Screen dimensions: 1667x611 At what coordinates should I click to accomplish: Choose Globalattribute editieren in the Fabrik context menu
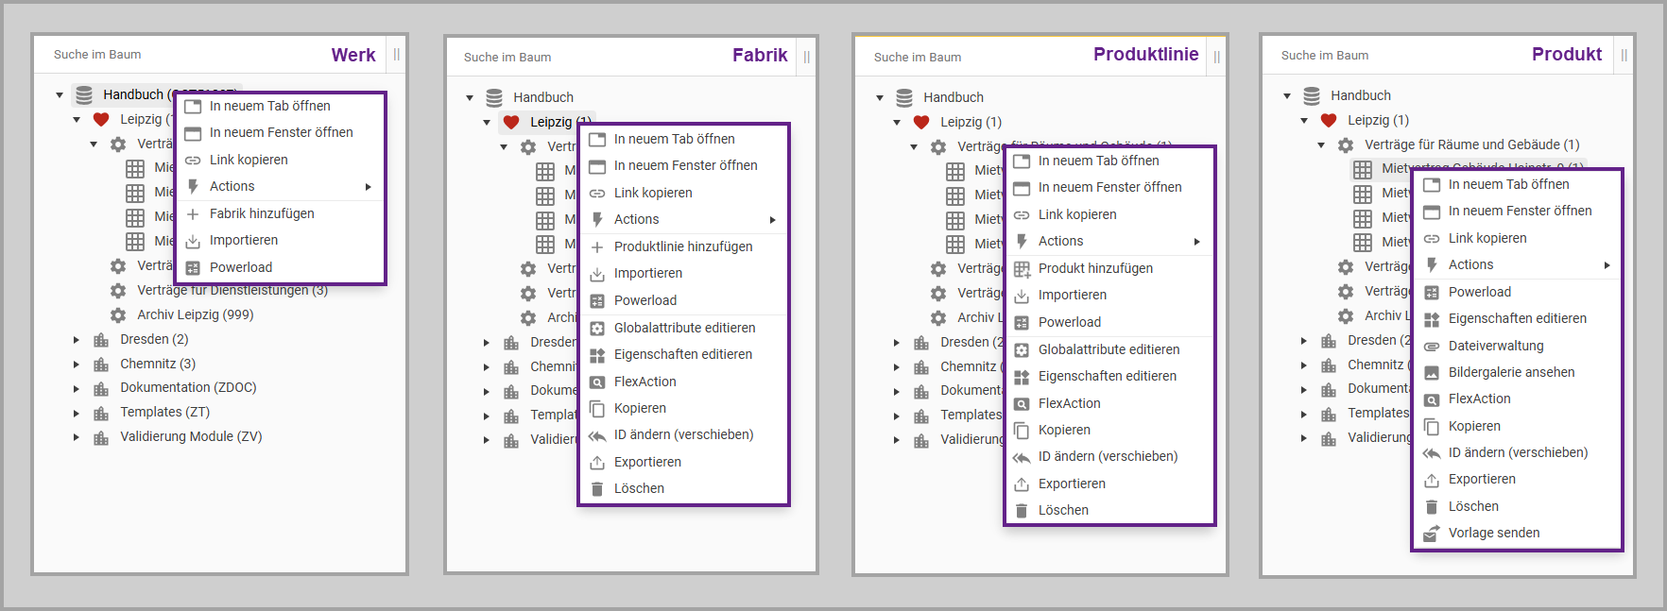click(x=684, y=328)
